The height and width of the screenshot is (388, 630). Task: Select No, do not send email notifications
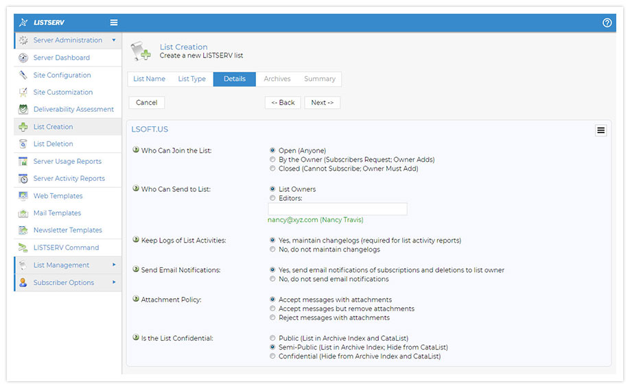(x=272, y=279)
